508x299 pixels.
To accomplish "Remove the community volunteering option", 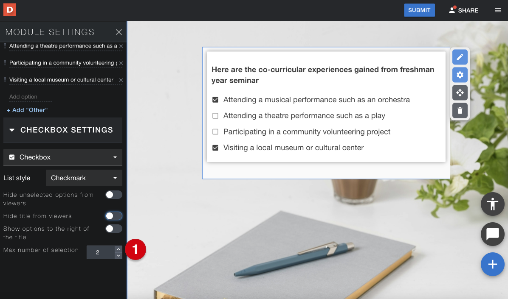I will click(x=121, y=63).
